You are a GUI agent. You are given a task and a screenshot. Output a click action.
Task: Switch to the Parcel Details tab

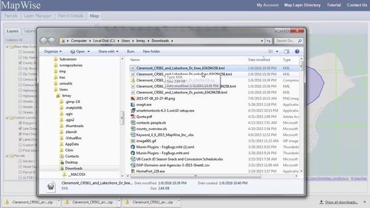(71, 16)
